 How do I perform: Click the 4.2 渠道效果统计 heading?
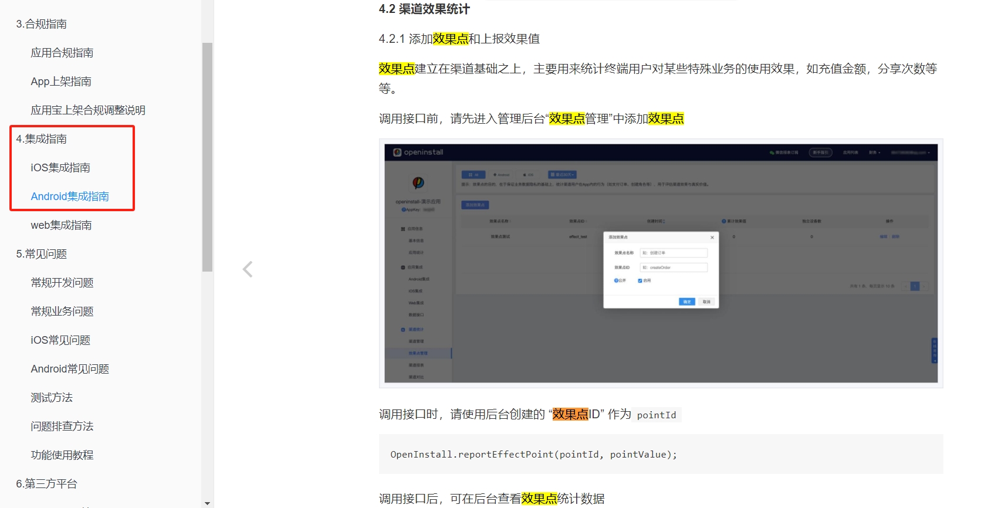(x=424, y=9)
